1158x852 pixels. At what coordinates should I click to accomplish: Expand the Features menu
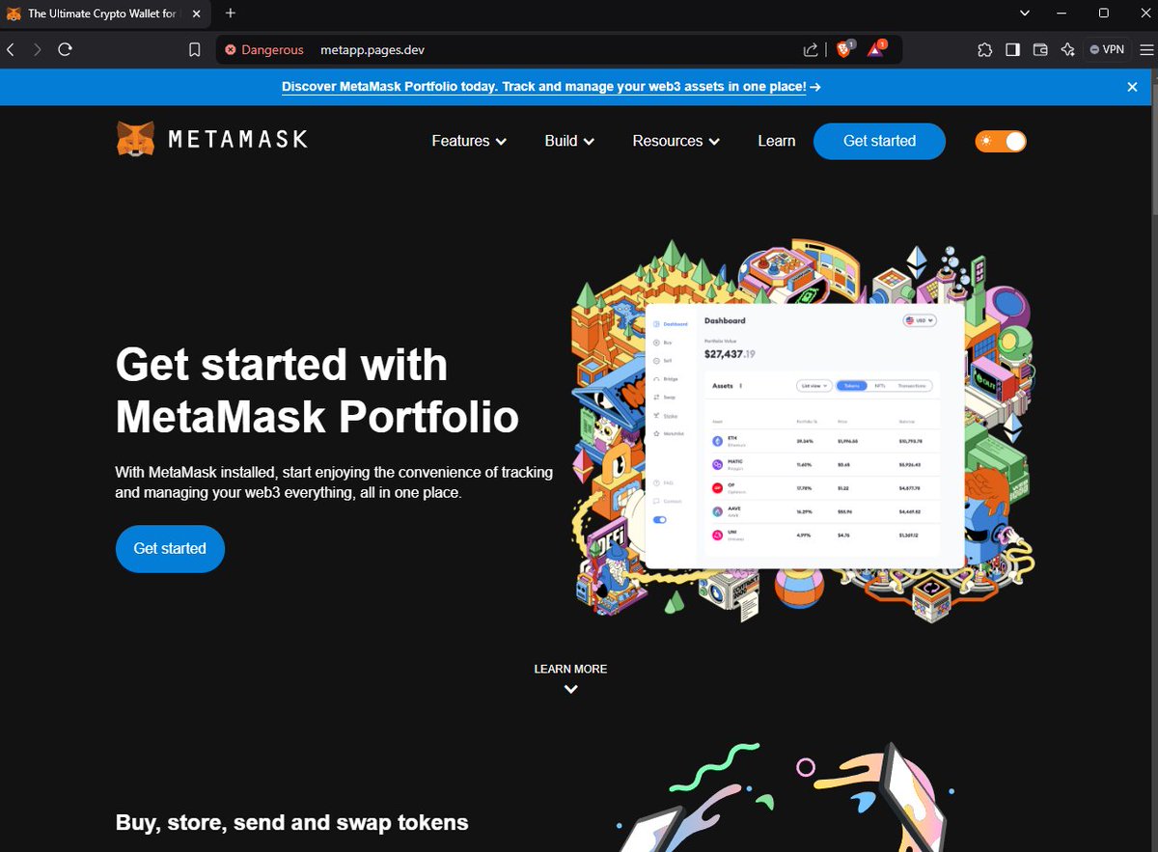click(x=469, y=141)
